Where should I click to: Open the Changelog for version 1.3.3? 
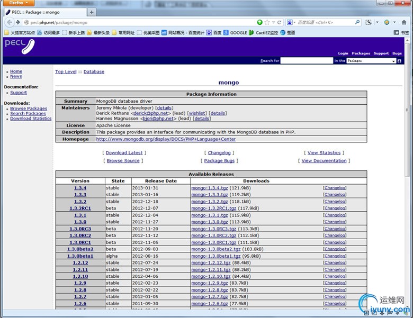point(335,195)
